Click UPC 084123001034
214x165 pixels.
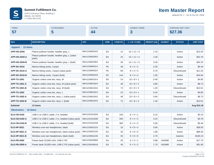coord(90,88)
